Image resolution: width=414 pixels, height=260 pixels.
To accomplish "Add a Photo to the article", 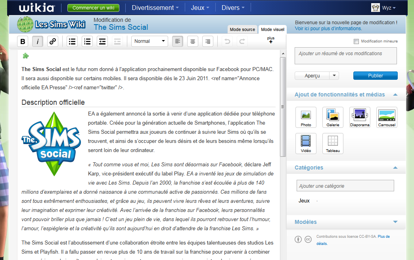I will click(306, 117).
